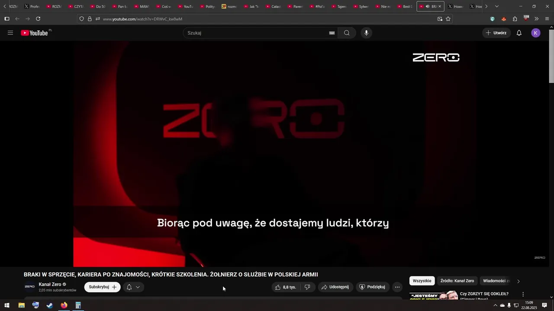This screenshot has height=311, width=554.
Task: Dislike the video with thumbs down
Action: click(x=308, y=287)
